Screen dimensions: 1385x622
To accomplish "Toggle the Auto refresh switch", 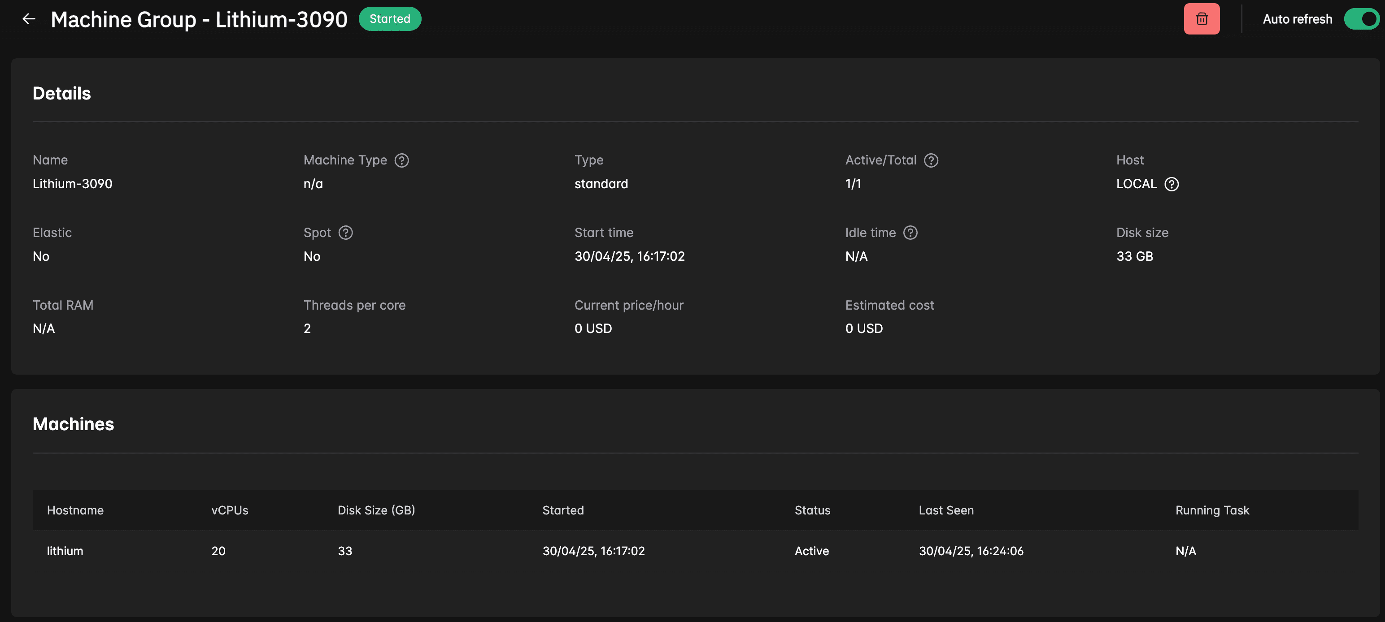I will 1361,19.
